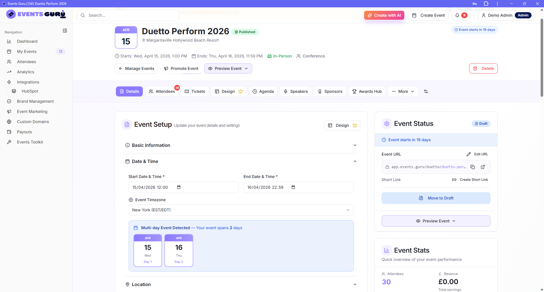Open the Awards Hub tab

pyautogui.click(x=367, y=91)
